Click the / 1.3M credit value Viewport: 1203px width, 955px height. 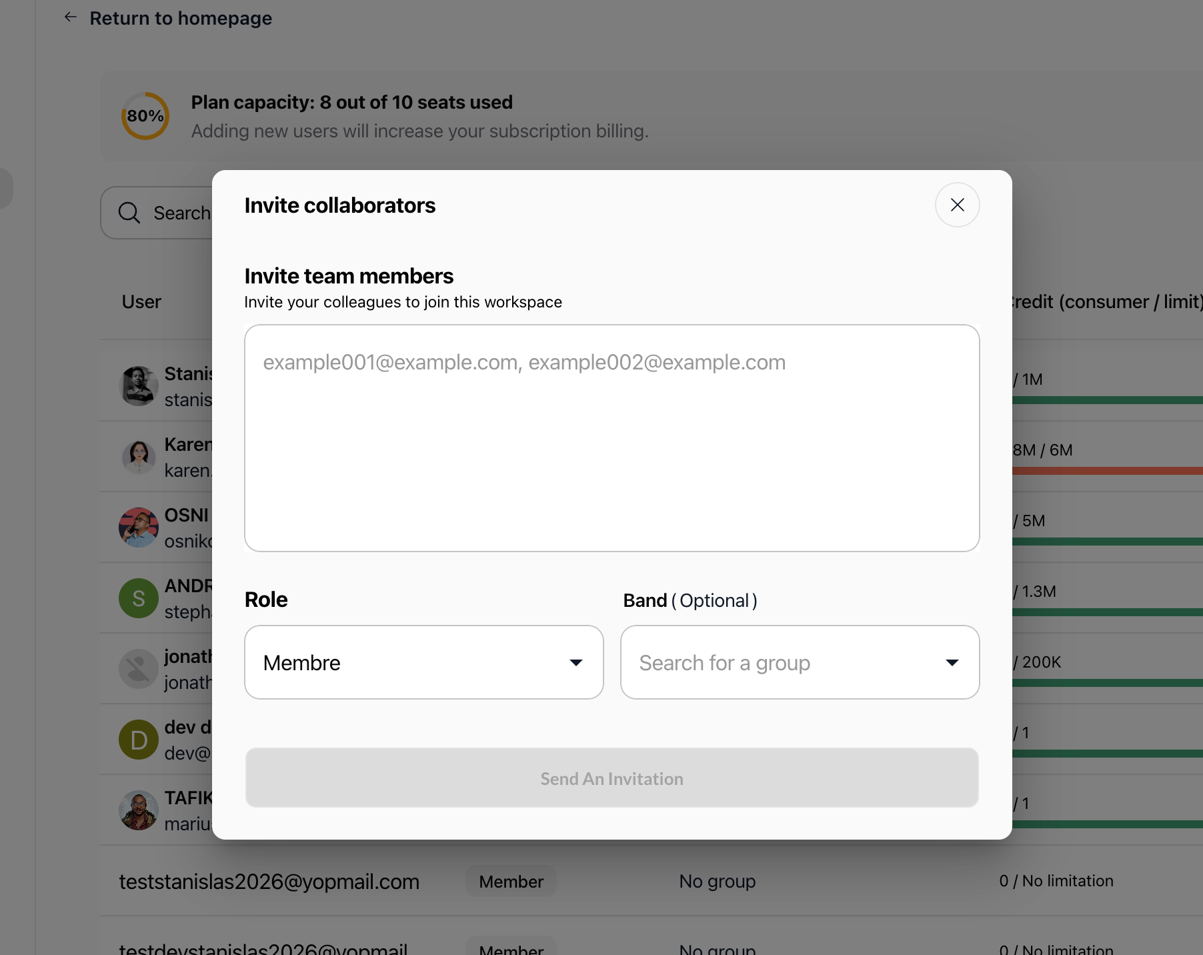(x=1034, y=592)
